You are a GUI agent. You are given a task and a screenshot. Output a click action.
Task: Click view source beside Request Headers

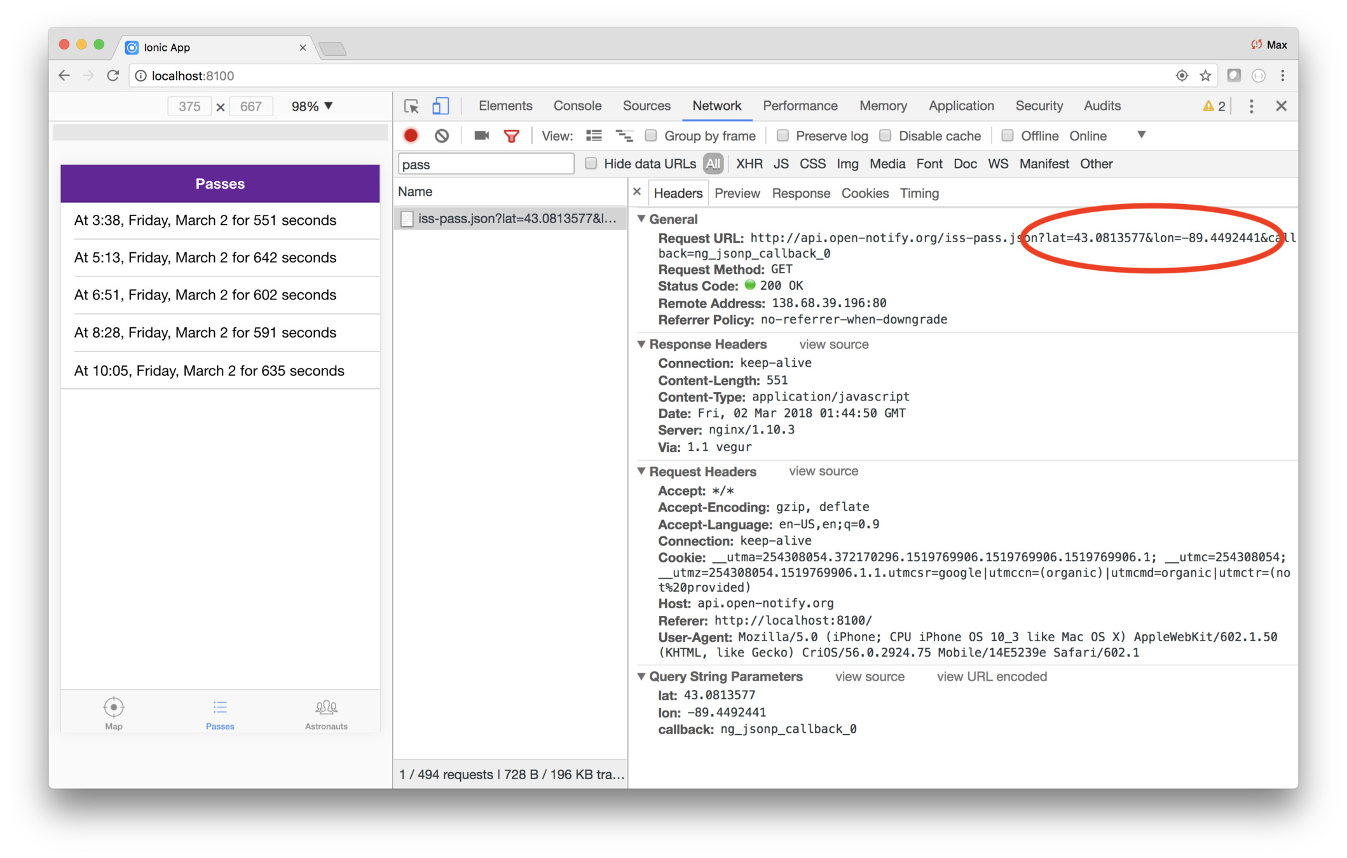[823, 471]
